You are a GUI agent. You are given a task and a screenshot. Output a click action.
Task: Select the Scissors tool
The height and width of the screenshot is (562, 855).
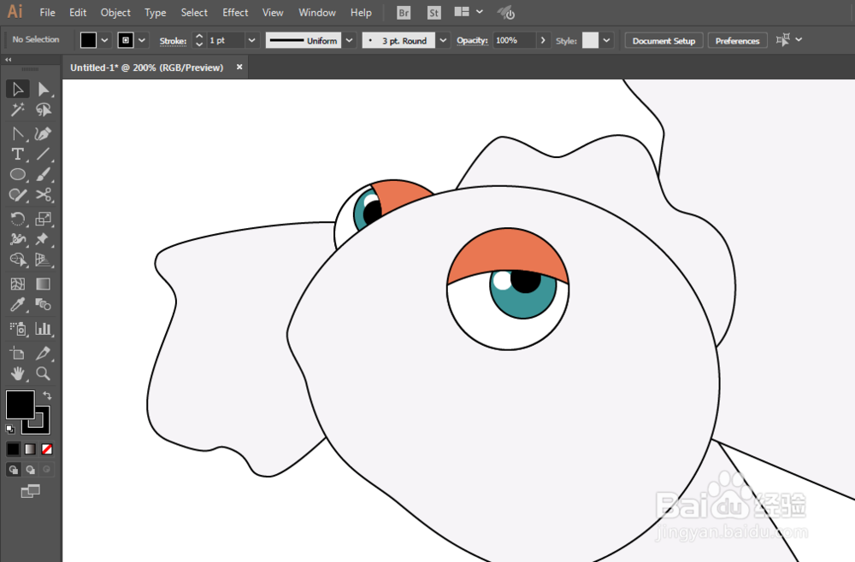43,195
